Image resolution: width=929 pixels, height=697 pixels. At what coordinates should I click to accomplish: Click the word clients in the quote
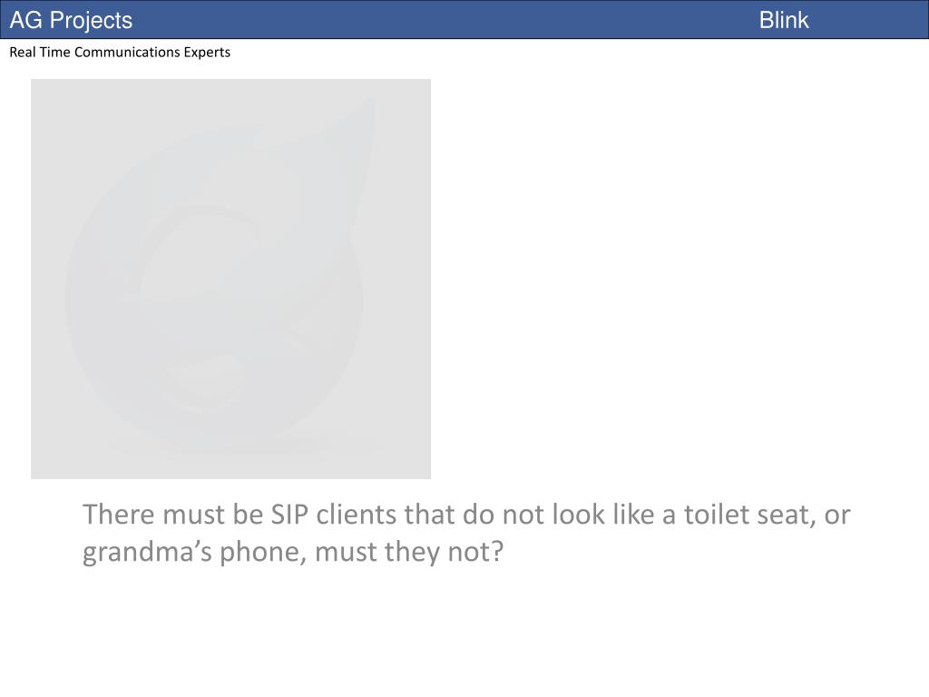click(356, 515)
